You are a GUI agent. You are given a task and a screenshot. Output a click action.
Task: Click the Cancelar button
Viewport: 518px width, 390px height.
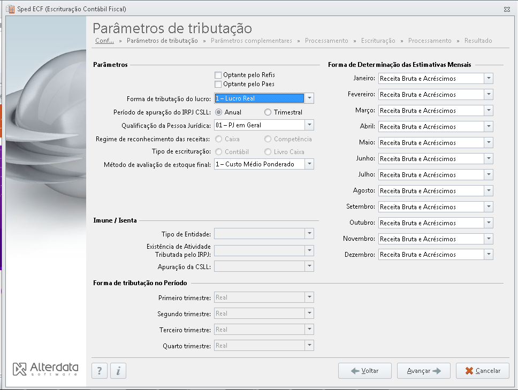tap(483, 371)
